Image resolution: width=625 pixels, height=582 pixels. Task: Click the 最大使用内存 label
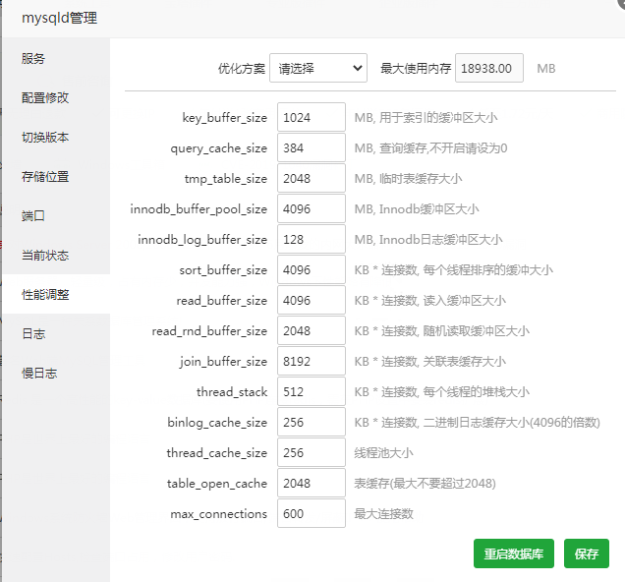click(416, 69)
